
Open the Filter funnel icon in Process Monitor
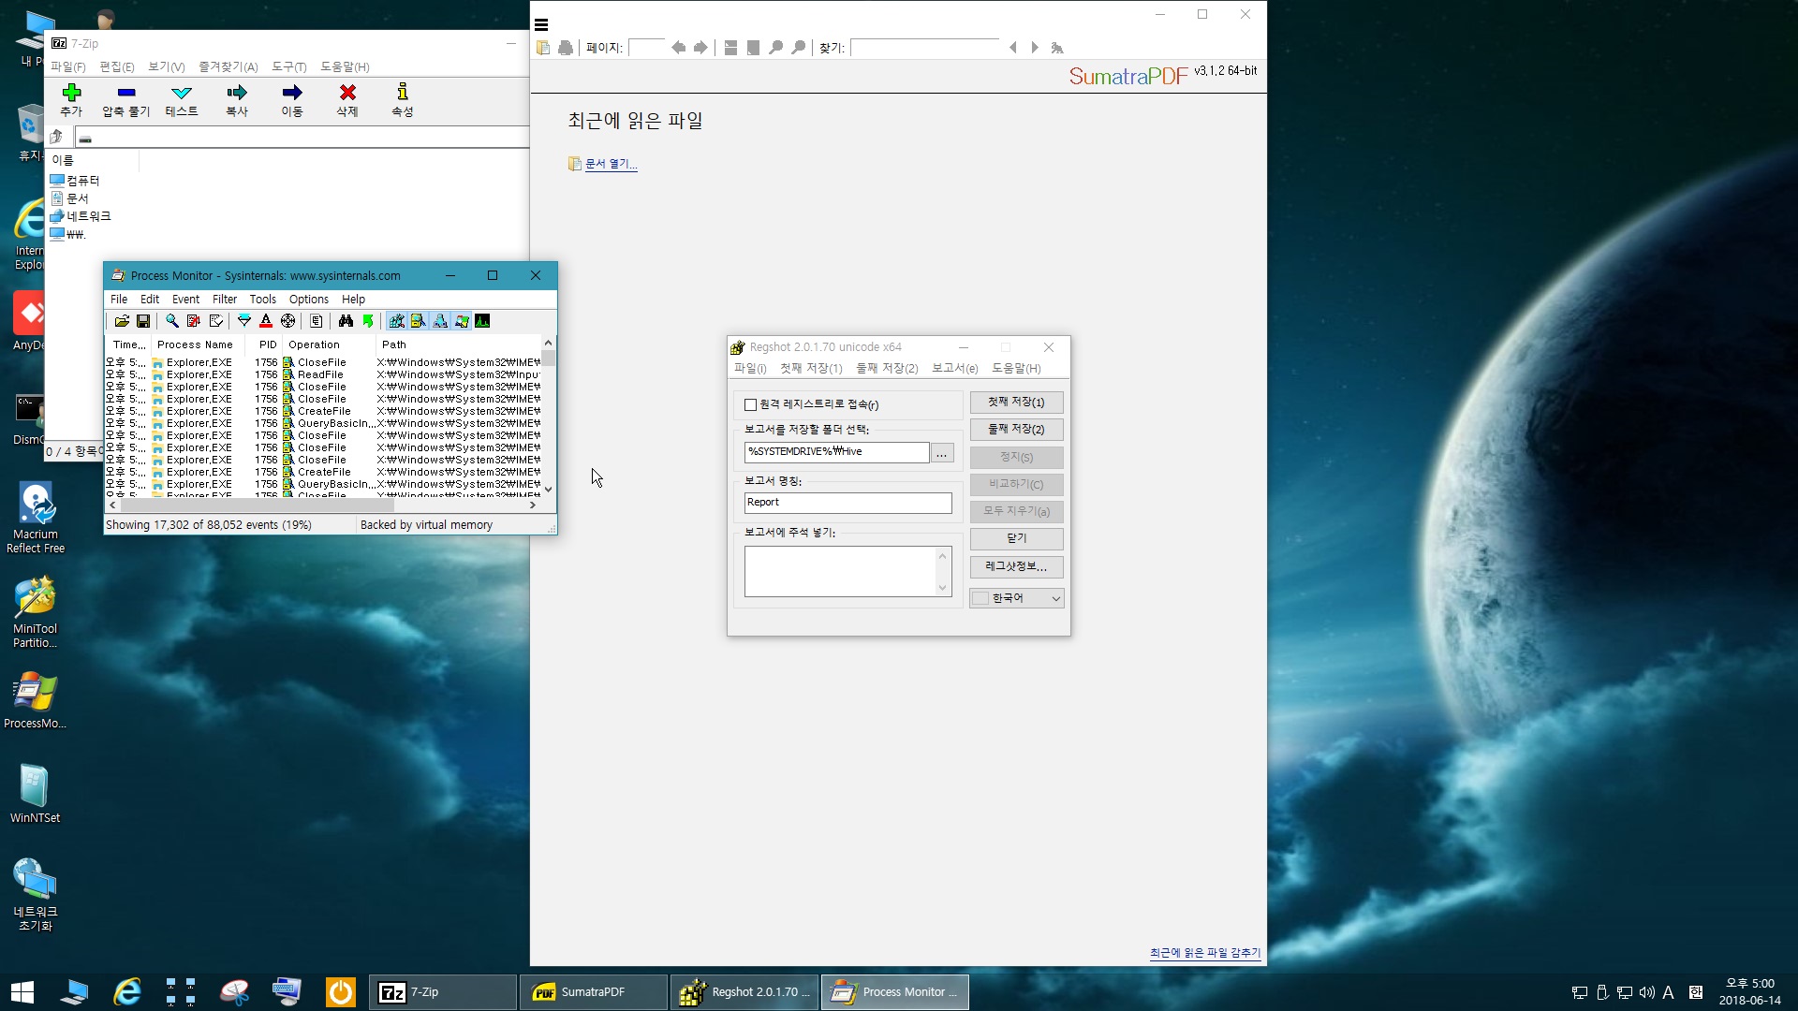coord(244,321)
